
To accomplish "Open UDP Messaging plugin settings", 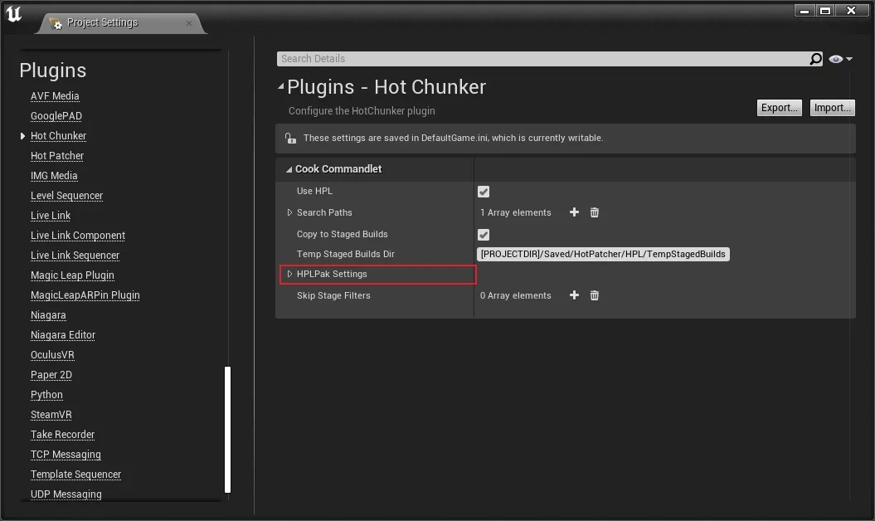I will coord(66,494).
